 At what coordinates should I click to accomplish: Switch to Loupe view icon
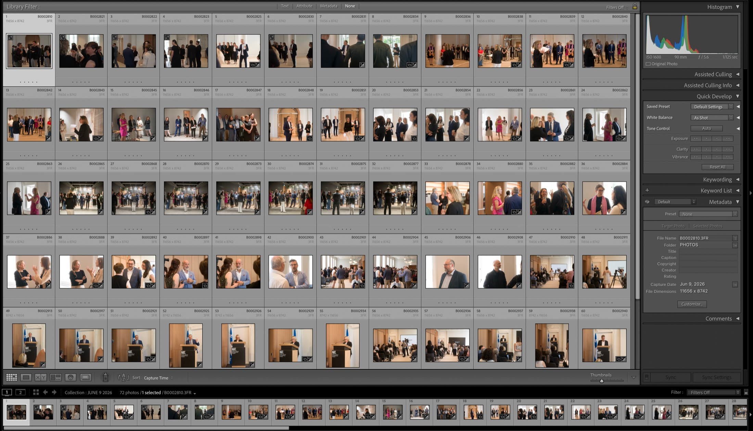[x=26, y=377]
